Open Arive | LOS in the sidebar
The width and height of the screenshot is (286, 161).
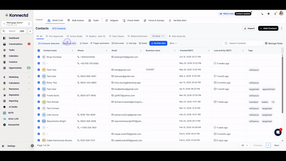[x=13, y=119]
